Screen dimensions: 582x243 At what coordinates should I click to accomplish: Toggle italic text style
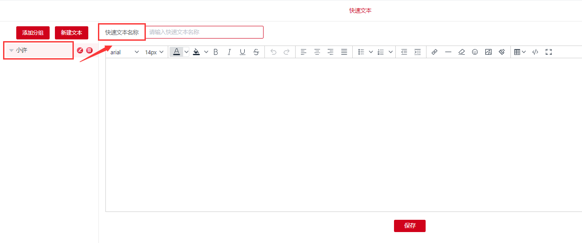tap(229, 52)
